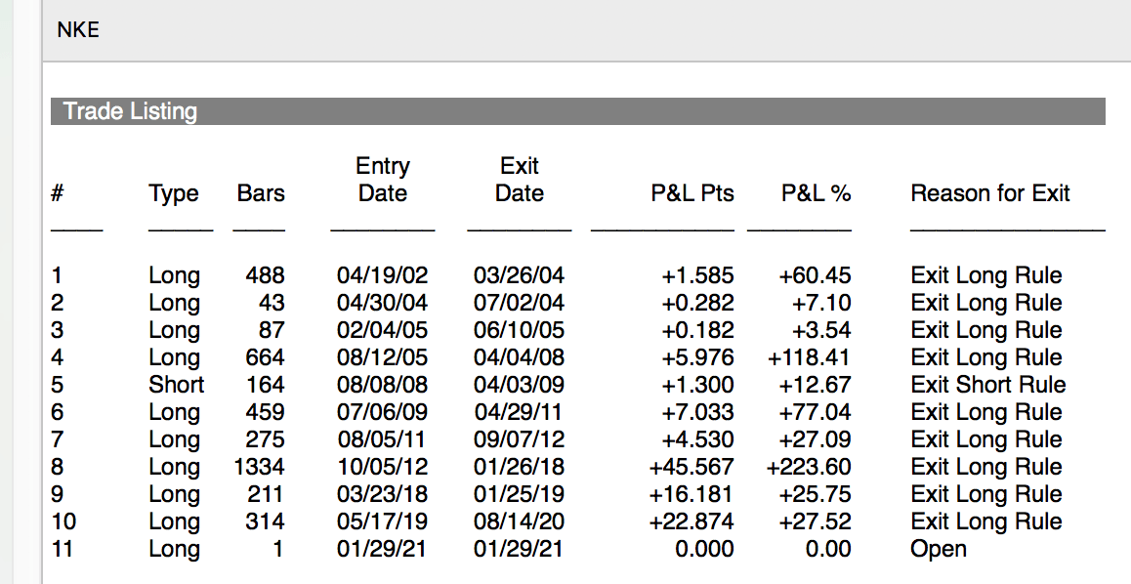Click entry date 05/17/19

click(382, 521)
